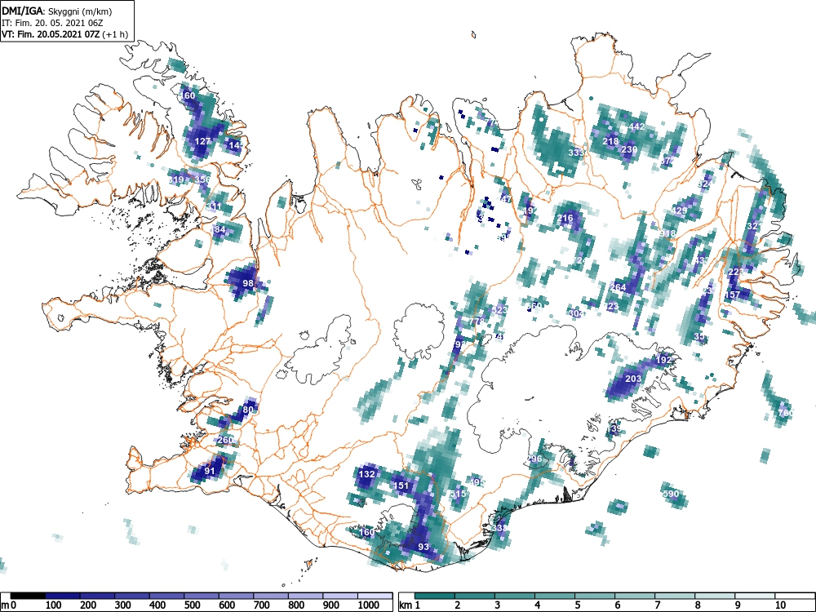
Task: Click the visibility value 157 on the map
Action: (x=732, y=295)
